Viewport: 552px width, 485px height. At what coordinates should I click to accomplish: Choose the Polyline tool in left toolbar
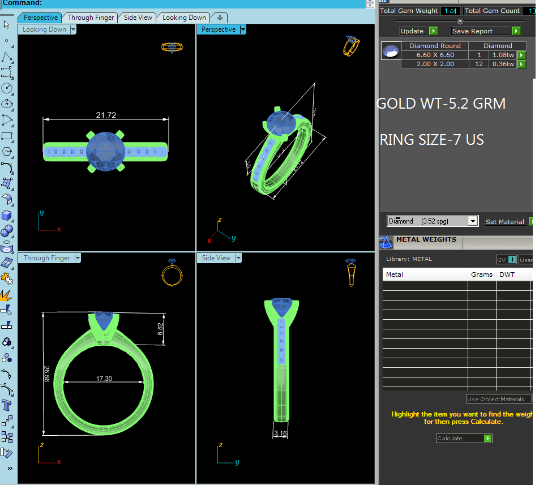pyautogui.click(x=7, y=57)
